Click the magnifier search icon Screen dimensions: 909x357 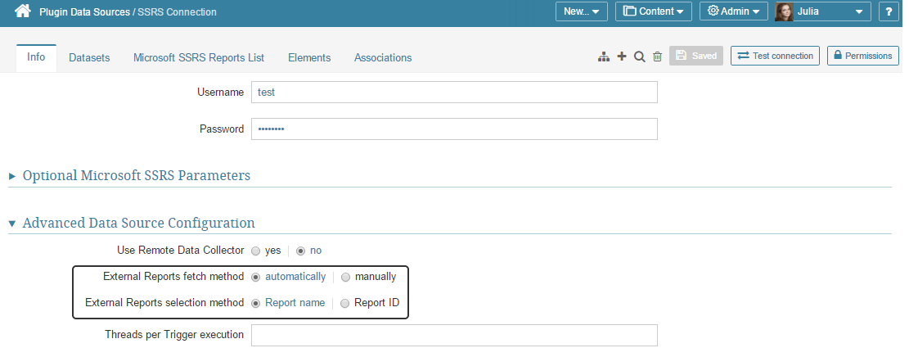(x=640, y=56)
